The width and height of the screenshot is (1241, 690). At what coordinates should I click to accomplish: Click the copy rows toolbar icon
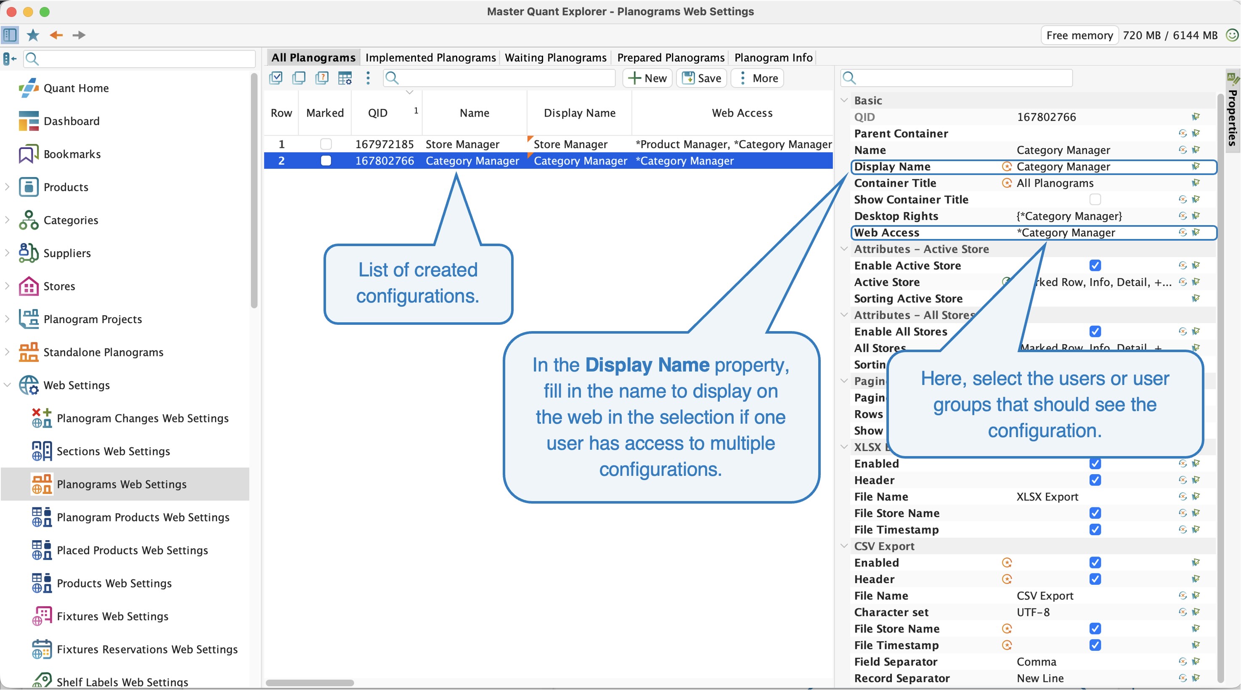[x=299, y=78]
